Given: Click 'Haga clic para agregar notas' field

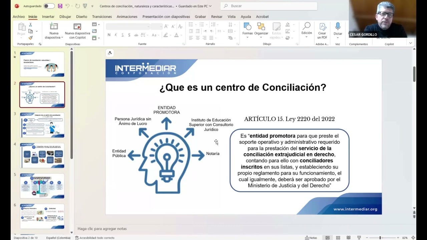Looking at the screenshot, I should click(x=102, y=229).
